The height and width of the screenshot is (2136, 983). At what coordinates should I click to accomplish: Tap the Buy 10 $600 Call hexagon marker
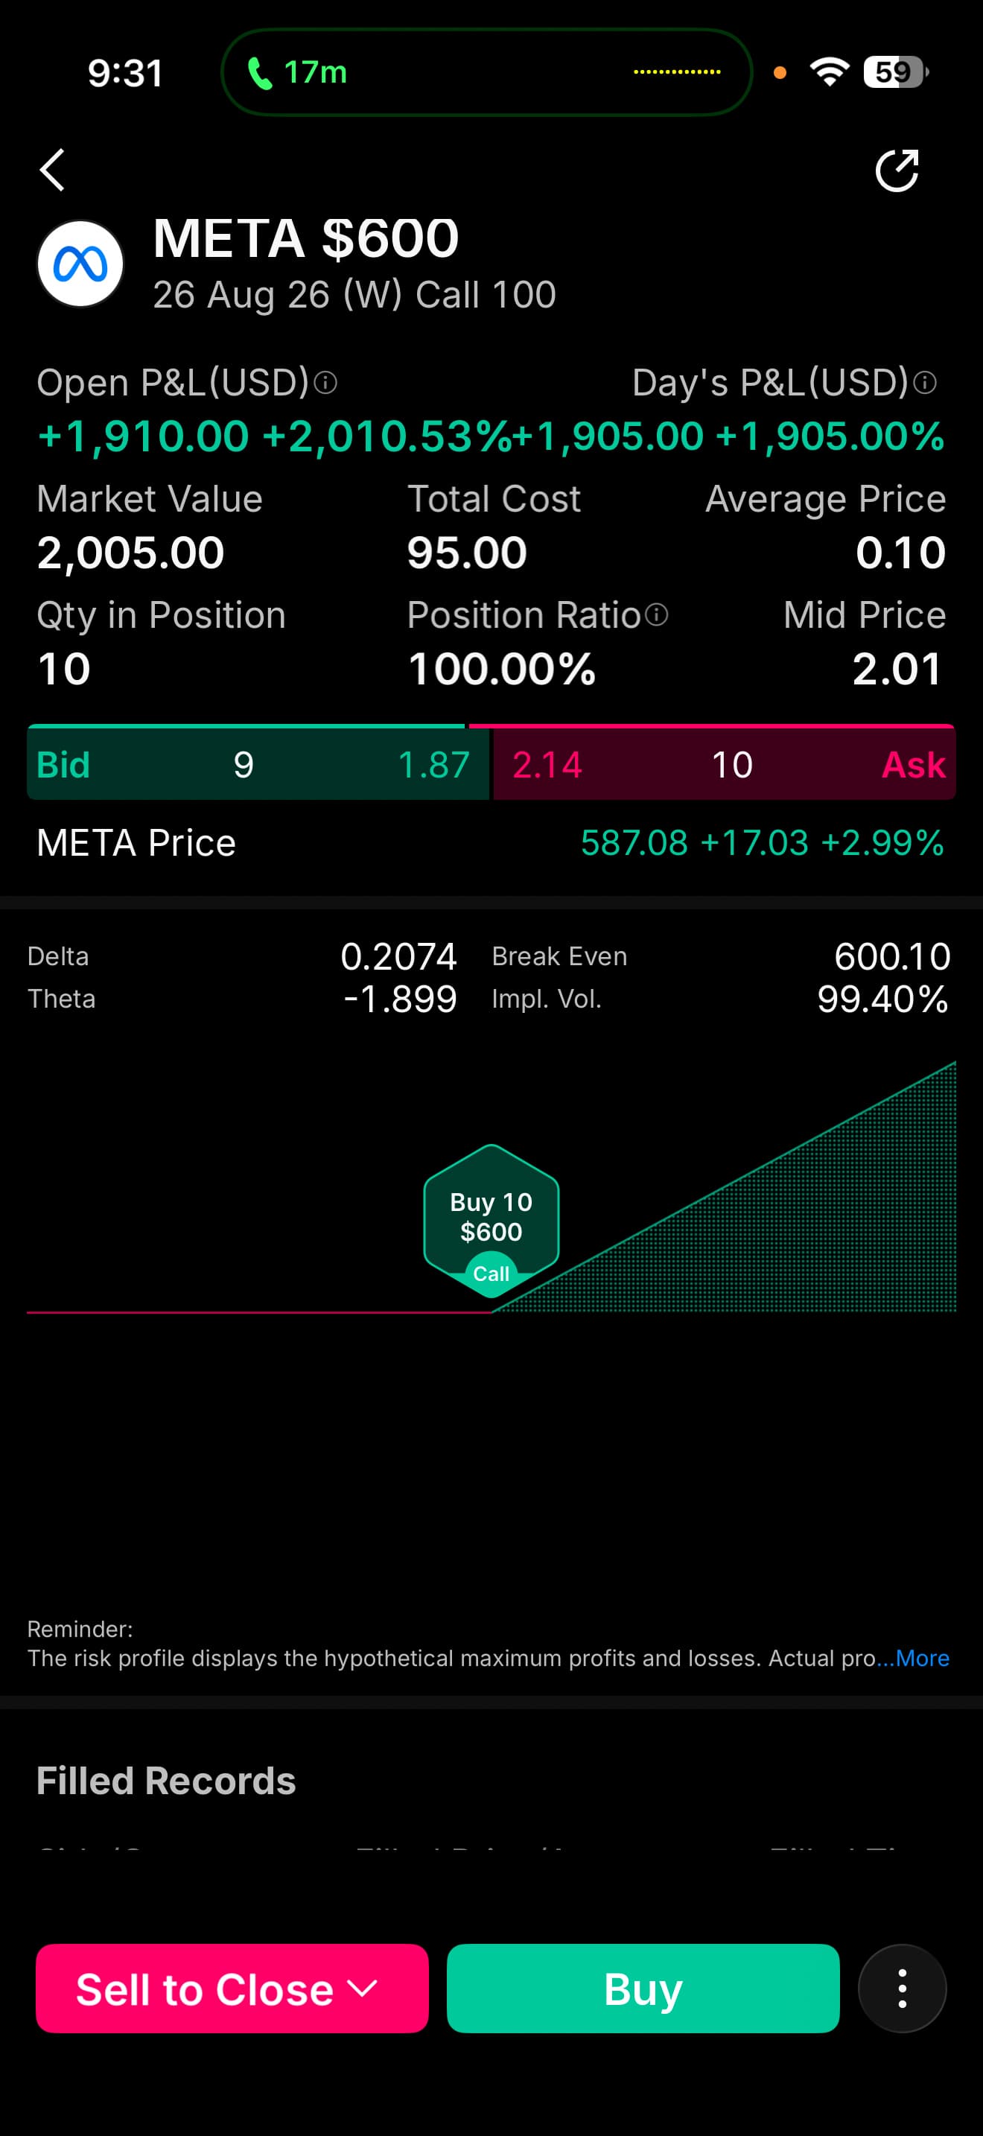492,1221
